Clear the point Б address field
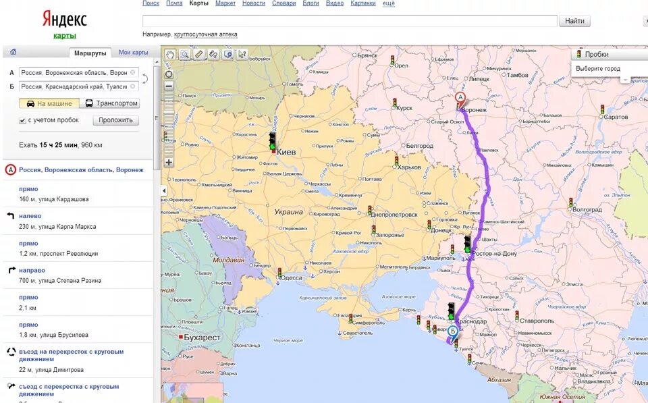This screenshot has width=648, height=403. tap(133, 86)
